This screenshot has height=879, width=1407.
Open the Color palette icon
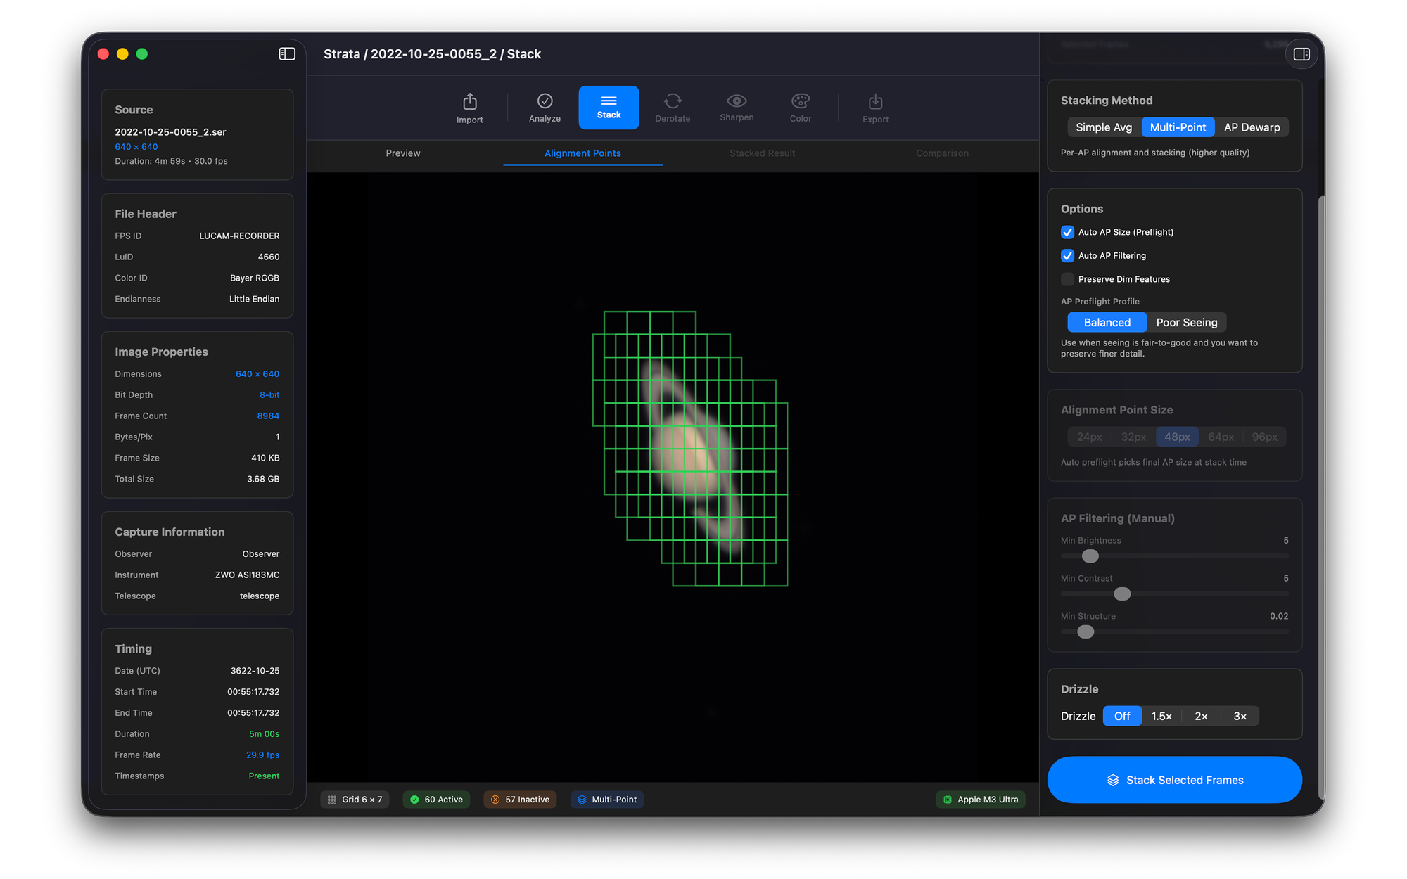[801, 101]
